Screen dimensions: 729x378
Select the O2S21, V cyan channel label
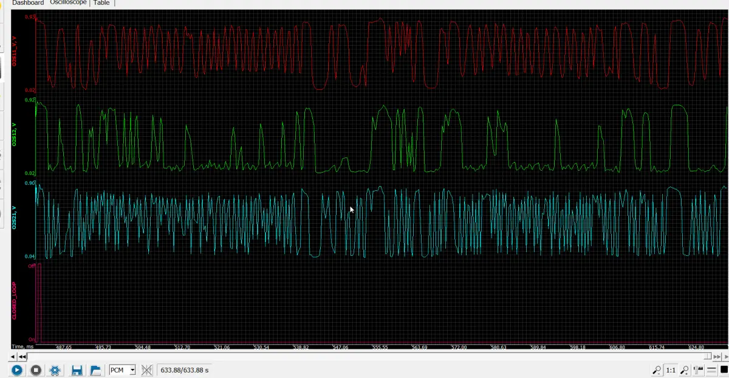[14, 217]
